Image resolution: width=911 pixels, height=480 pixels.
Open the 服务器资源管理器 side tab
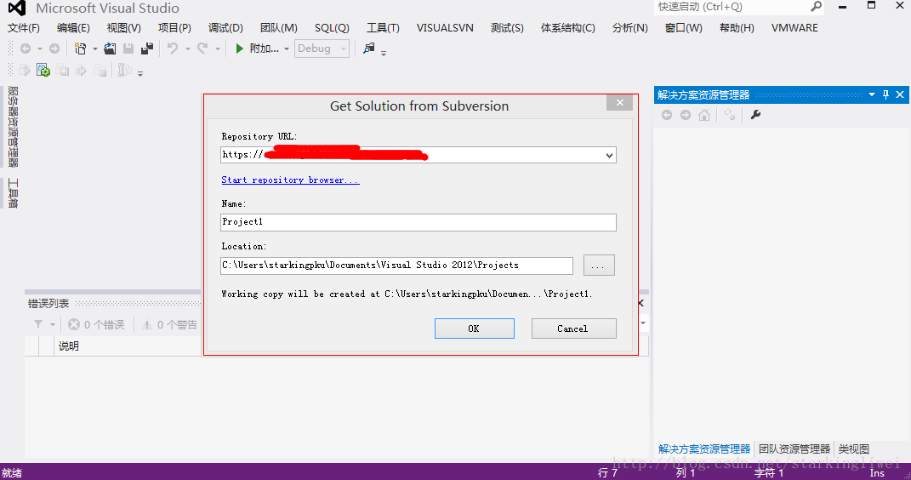[13, 127]
